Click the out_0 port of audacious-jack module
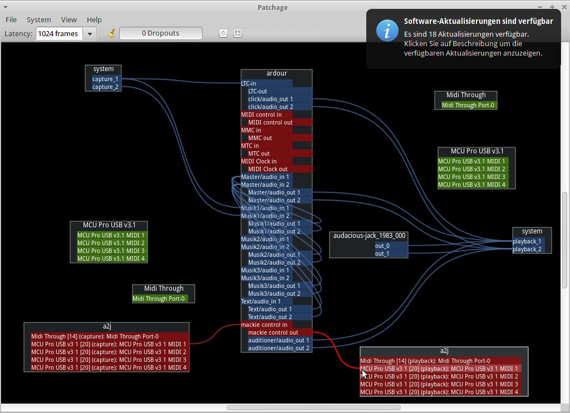This screenshot has width=570, height=413. pyautogui.click(x=391, y=246)
